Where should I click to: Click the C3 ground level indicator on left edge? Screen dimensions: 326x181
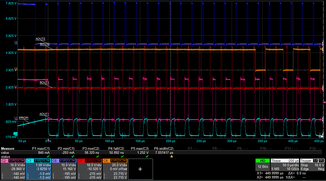point(16,133)
